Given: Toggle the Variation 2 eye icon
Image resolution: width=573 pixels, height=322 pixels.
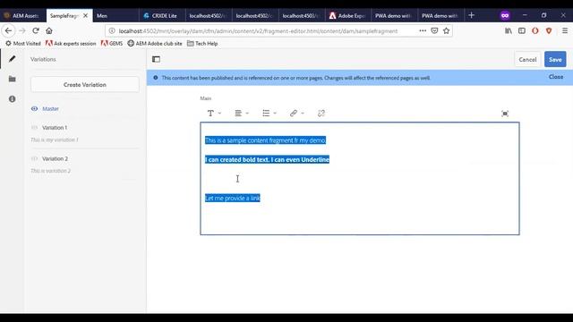Looking at the screenshot, I should pos(34,158).
